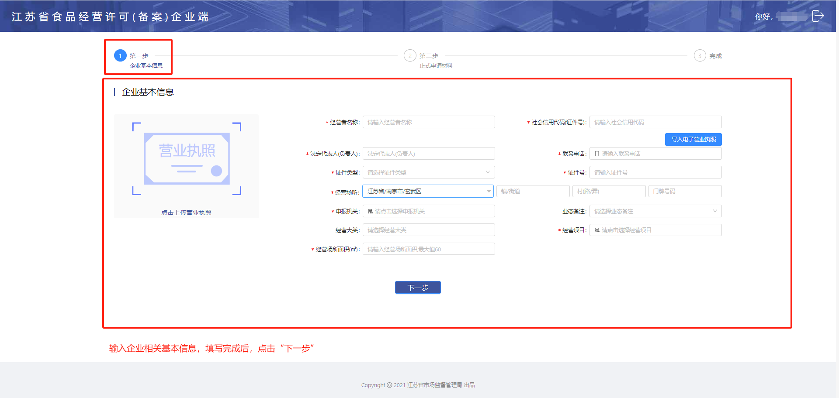Focus the 法定代表人 input field
839x398 pixels.
coord(428,154)
